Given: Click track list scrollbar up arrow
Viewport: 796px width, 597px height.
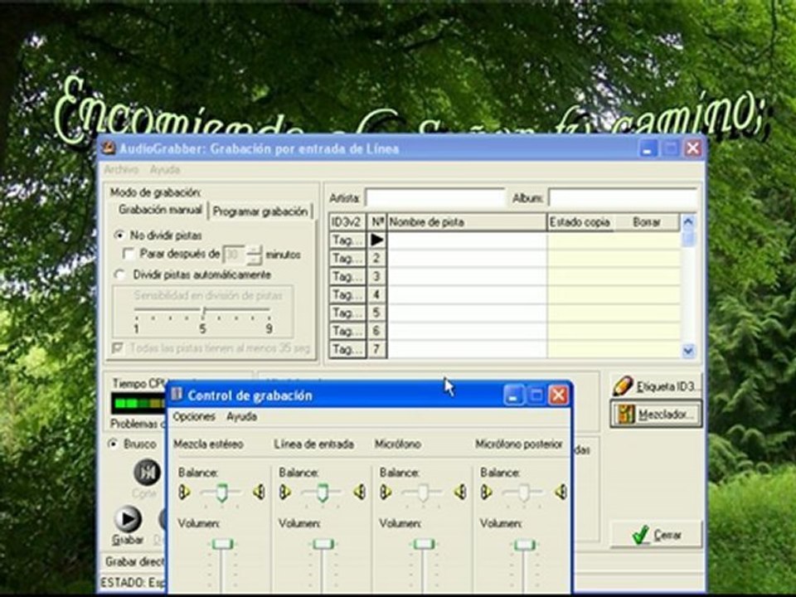Looking at the screenshot, I should pos(688,221).
